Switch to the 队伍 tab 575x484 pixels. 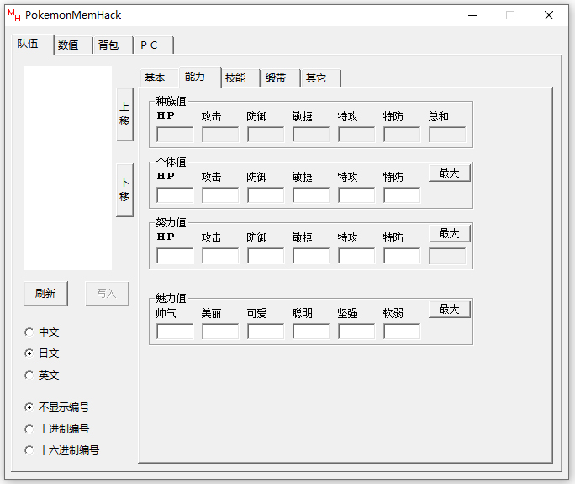33,44
